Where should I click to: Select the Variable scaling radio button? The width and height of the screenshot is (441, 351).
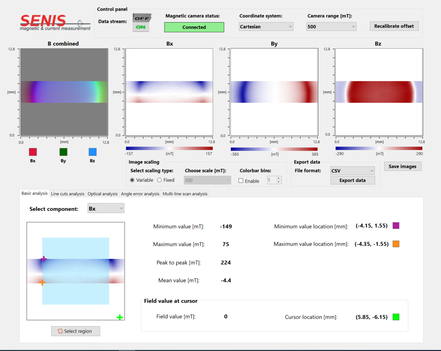click(132, 180)
